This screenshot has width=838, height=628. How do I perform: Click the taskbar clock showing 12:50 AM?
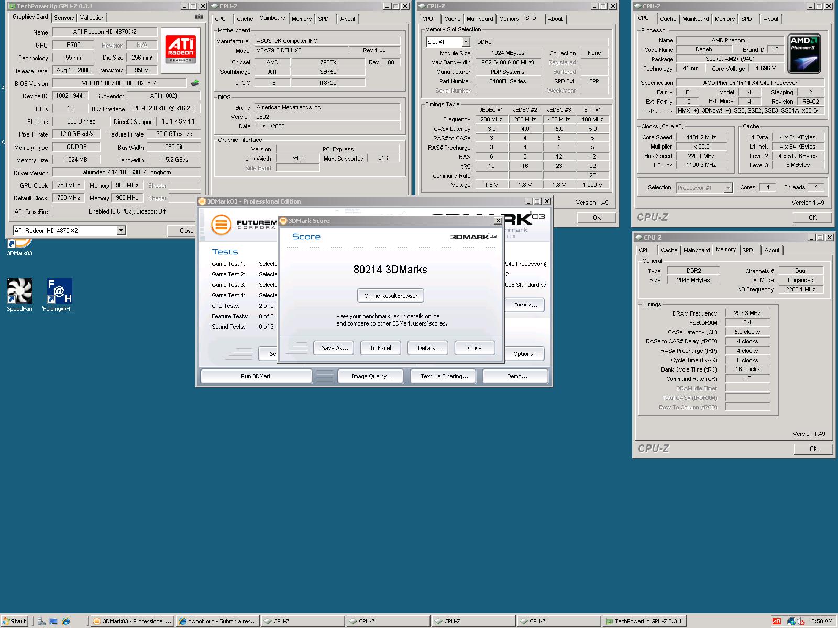[820, 621]
